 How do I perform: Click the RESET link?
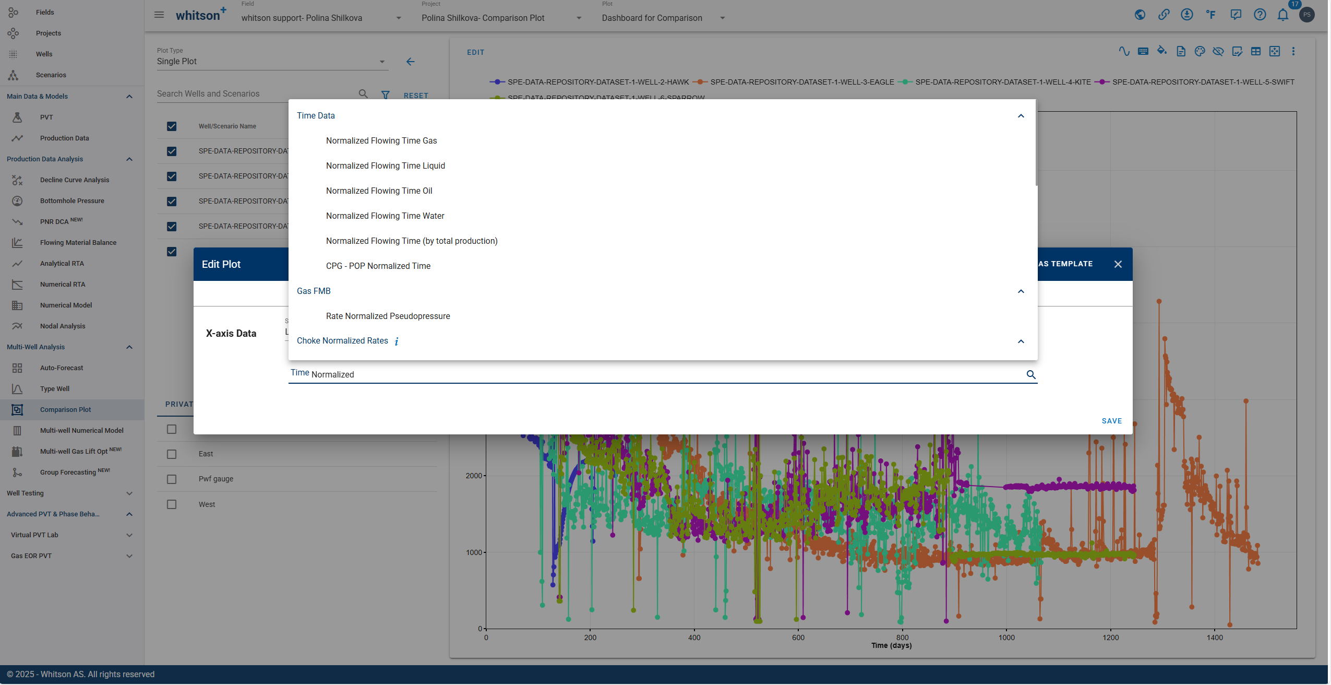[416, 96]
